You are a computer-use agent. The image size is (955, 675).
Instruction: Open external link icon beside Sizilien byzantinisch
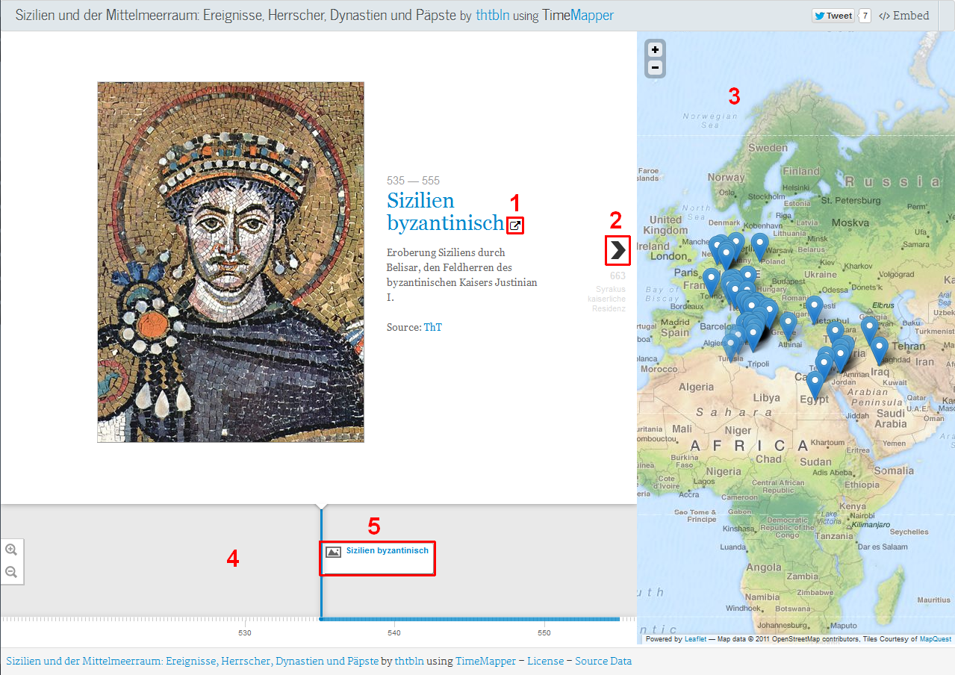515,225
